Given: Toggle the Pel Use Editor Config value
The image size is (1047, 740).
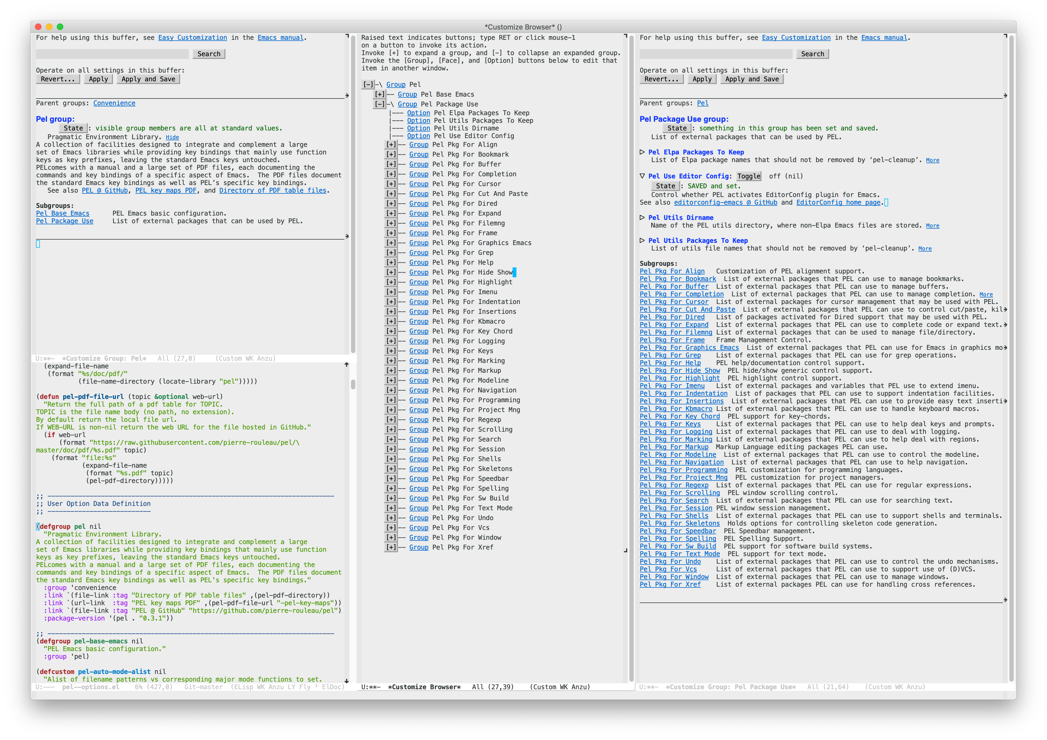Looking at the screenshot, I should pos(749,176).
